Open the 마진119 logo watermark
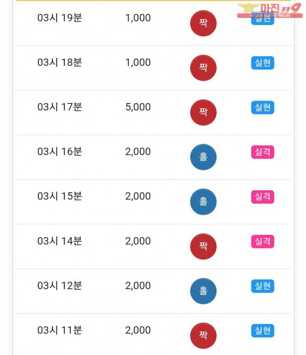Viewport: 306px width, 355px height. (270, 10)
